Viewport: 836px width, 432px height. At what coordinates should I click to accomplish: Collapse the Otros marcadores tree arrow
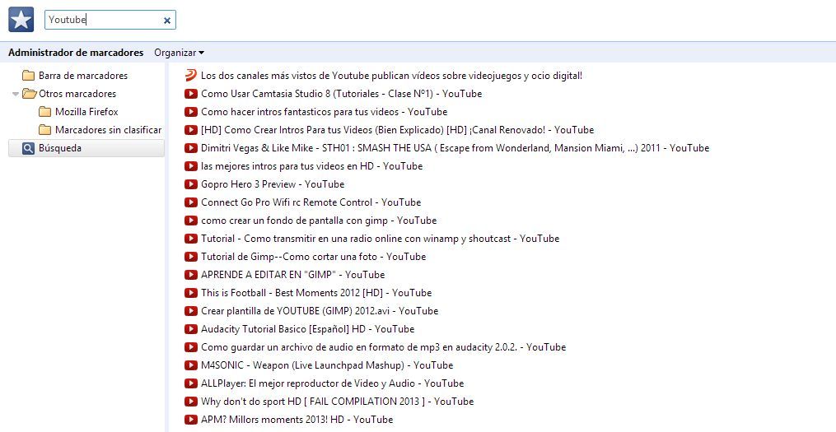coord(16,94)
